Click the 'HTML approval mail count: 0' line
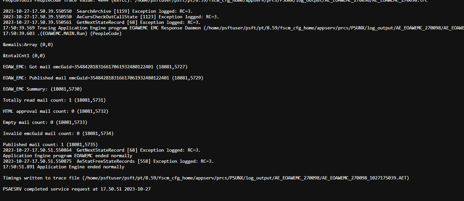This screenshot has width=464, height=201. (x=55, y=111)
